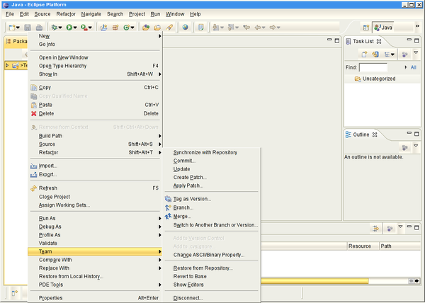The width and height of the screenshot is (425, 303).
Task: Click the Open Task folder icon
Action: coord(157,28)
